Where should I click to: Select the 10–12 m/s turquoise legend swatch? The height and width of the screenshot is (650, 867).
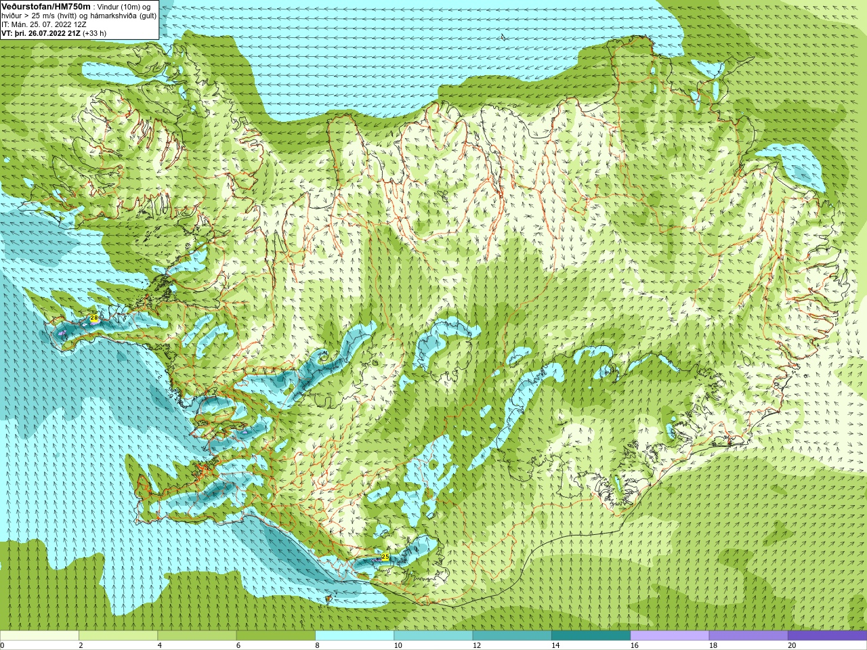click(433, 636)
